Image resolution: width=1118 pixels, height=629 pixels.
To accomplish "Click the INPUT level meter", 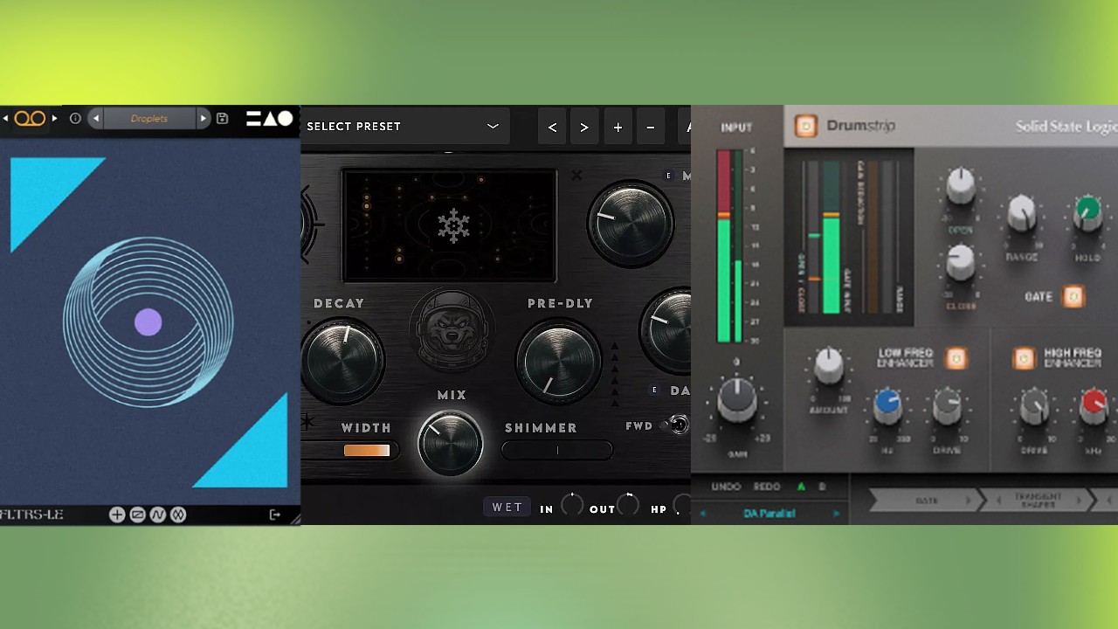I will (x=728, y=245).
